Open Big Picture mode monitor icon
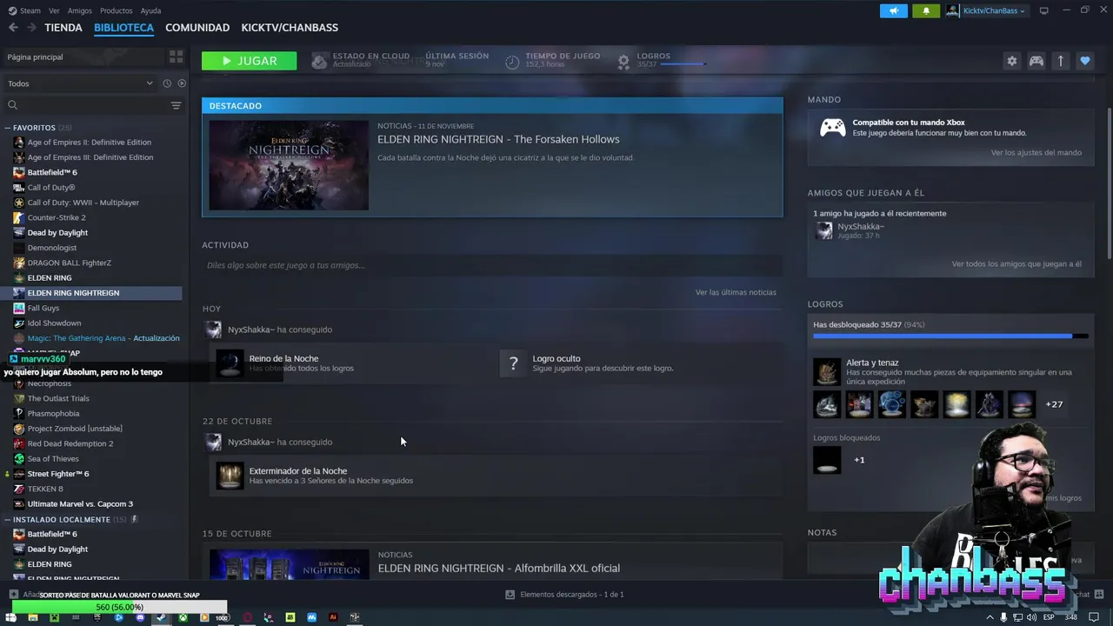 [x=1044, y=10]
